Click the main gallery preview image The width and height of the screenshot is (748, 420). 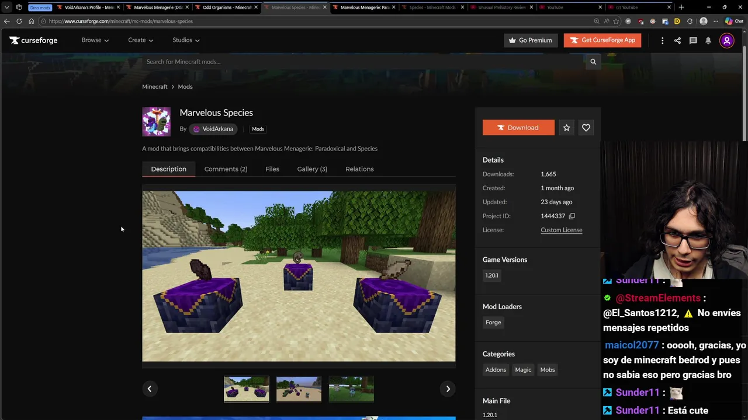coord(299,276)
